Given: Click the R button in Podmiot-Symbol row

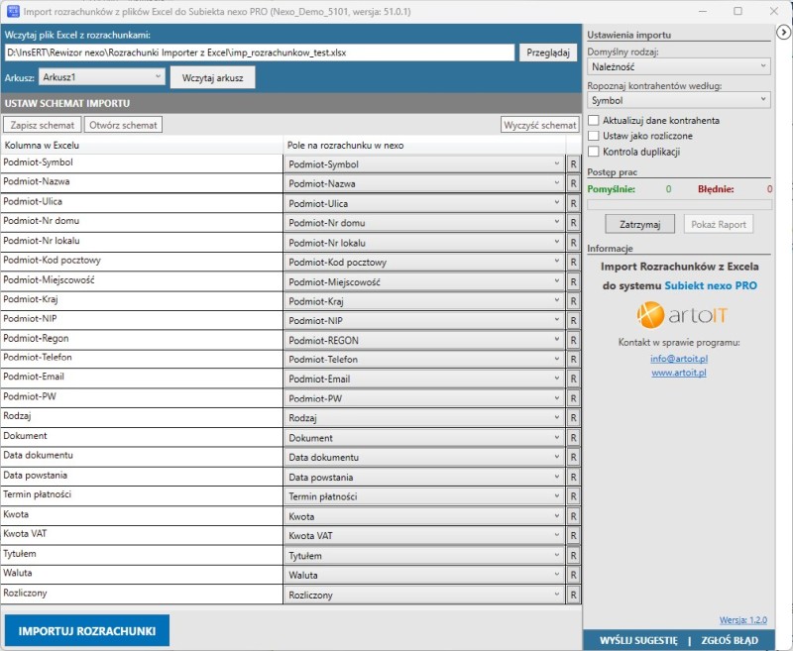Looking at the screenshot, I should pyautogui.click(x=573, y=164).
